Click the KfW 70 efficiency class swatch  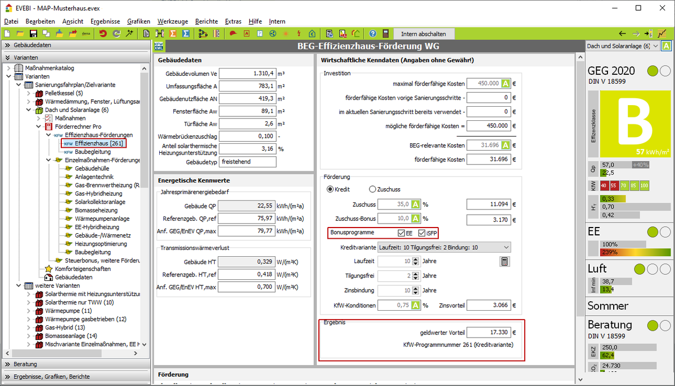coord(624,185)
